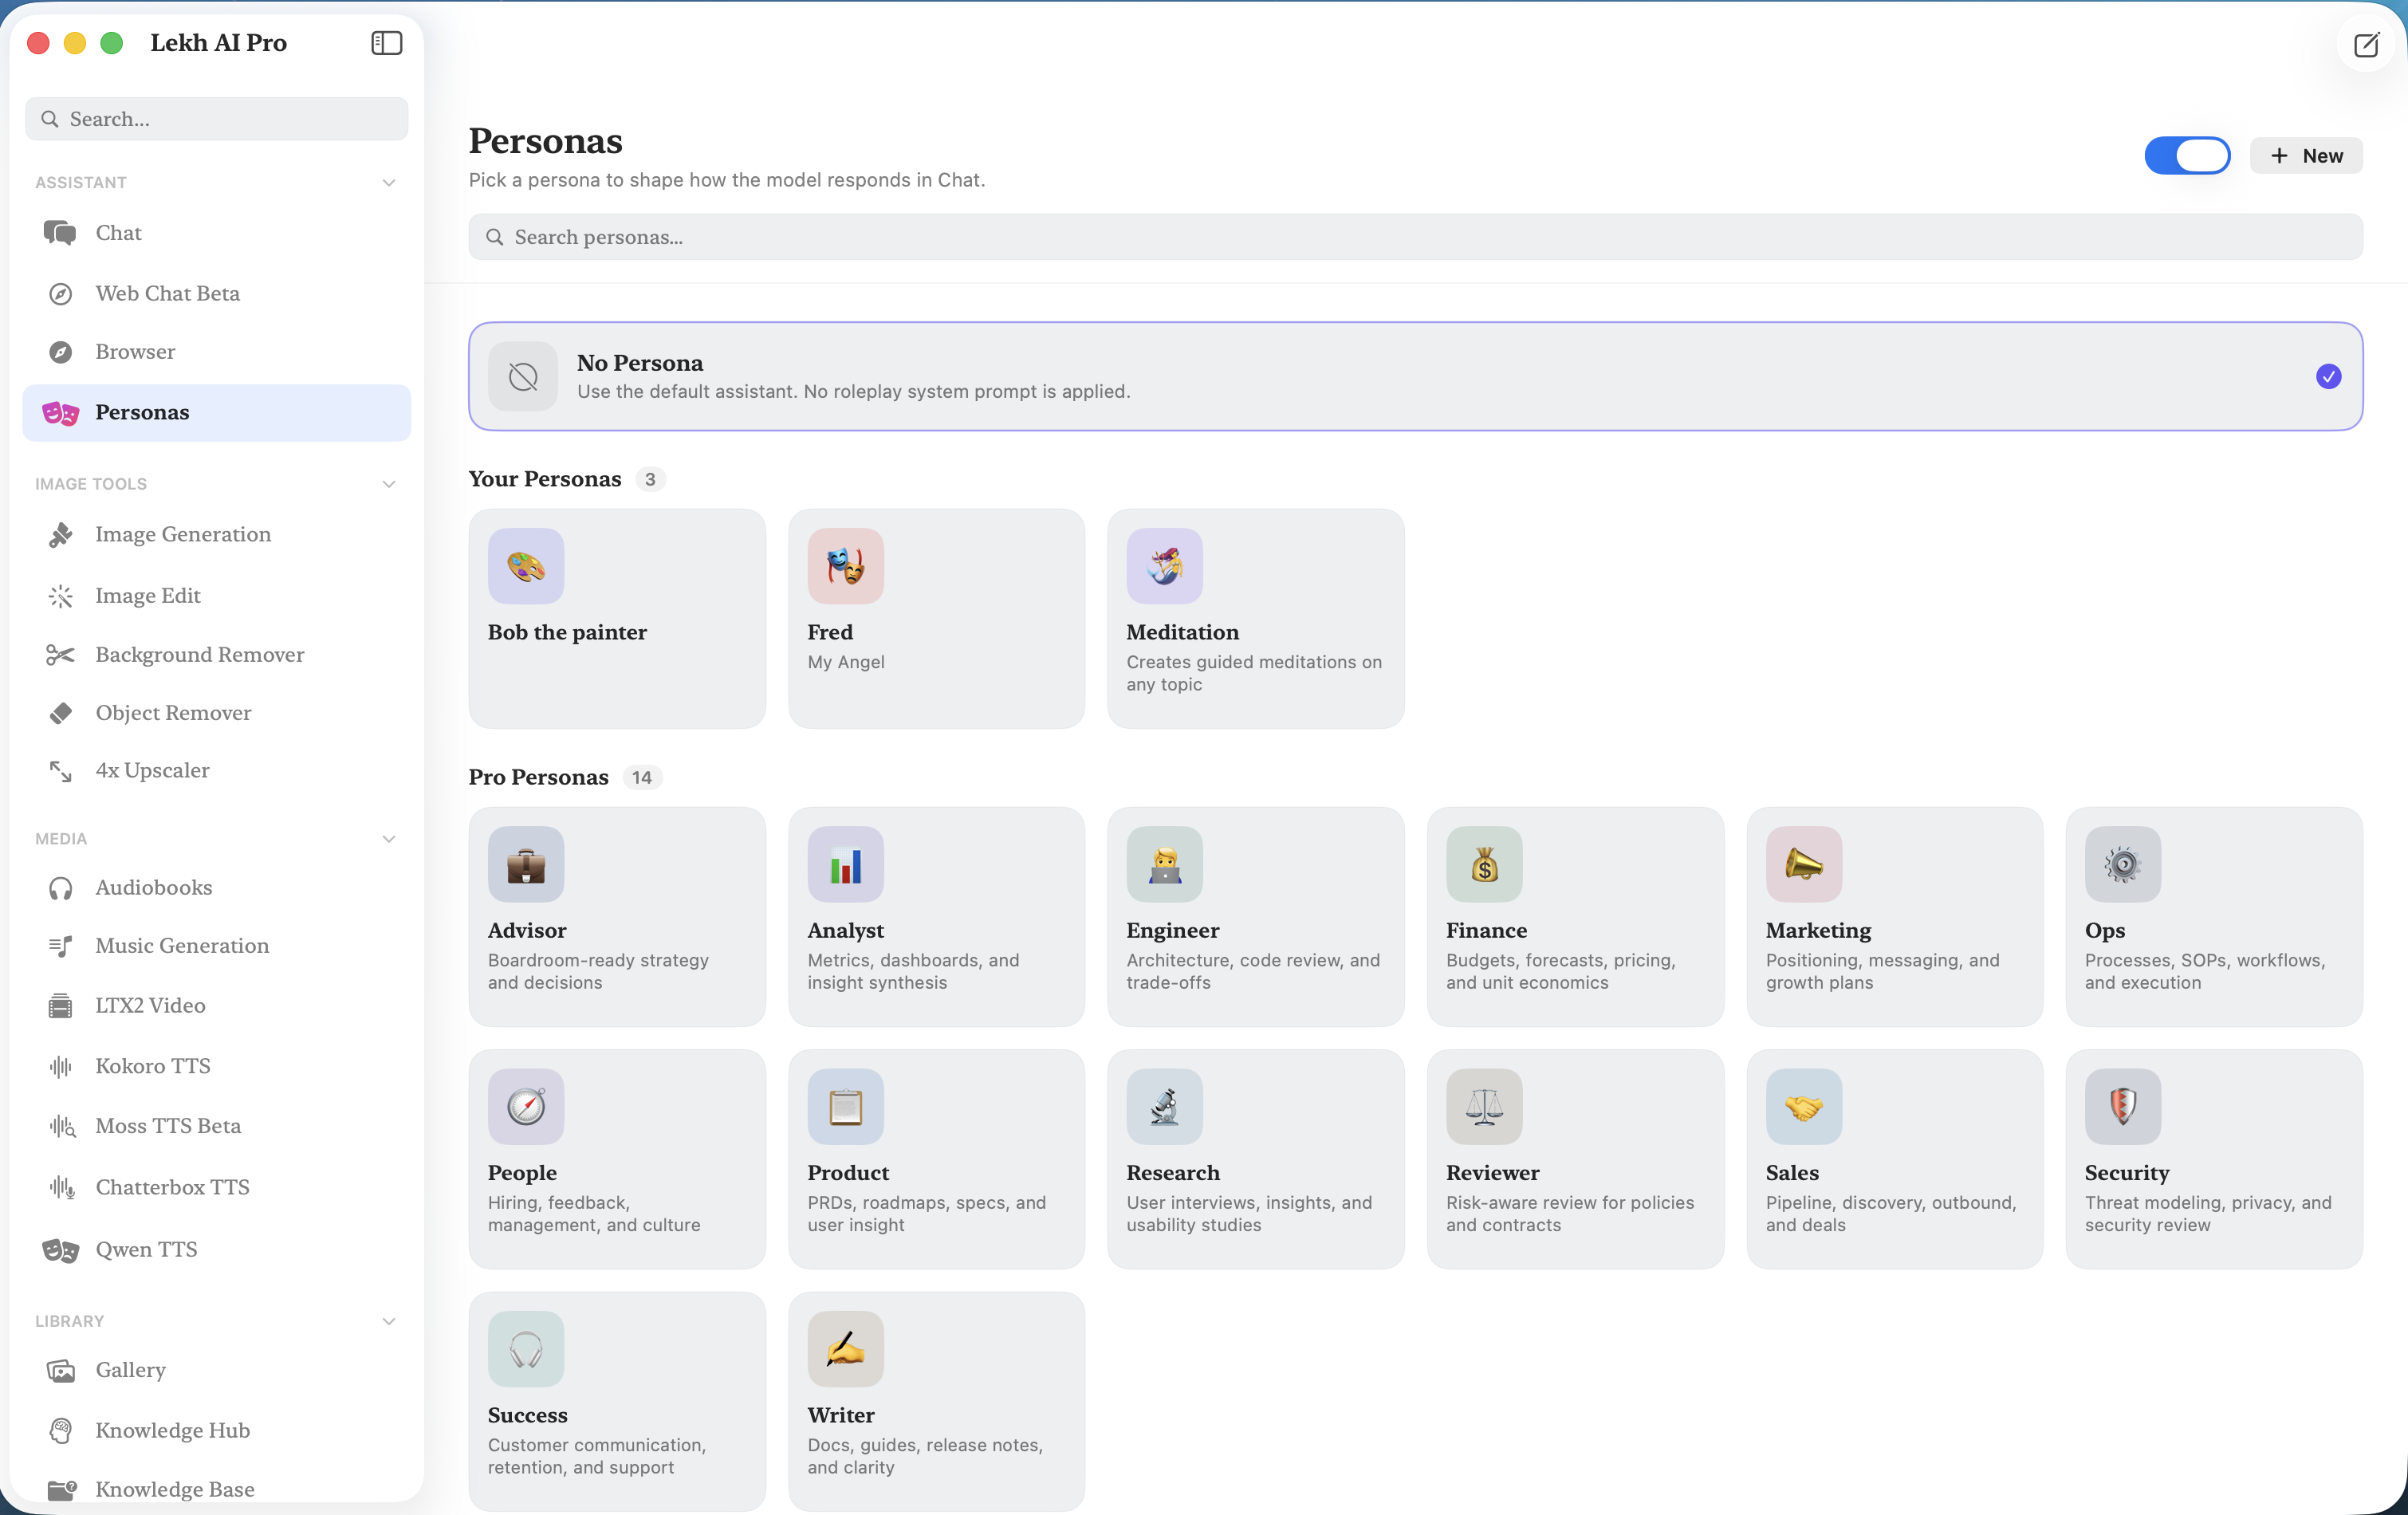Screen dimensions: 2408x1515
Task: Click the Marketing megaphone icon
Action: [1804, 864]
